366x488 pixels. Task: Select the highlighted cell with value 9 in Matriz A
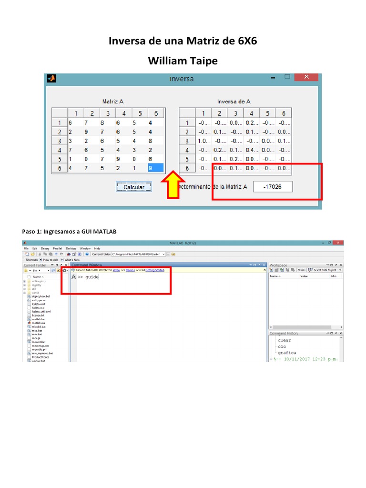[x=156, y=168]
